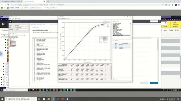Open the Database dropdown in MI Viewer
This screenshot has height=101, width=181.
[22, 26]
